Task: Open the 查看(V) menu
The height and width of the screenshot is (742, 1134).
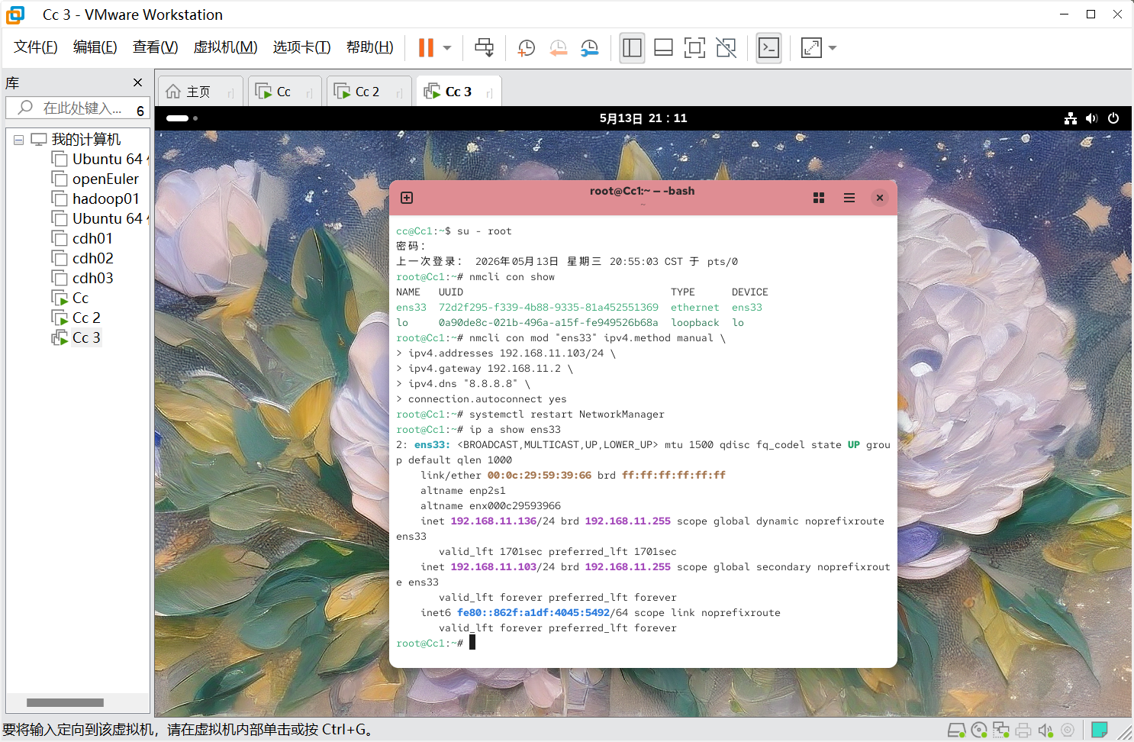Action: pos(155,47)
